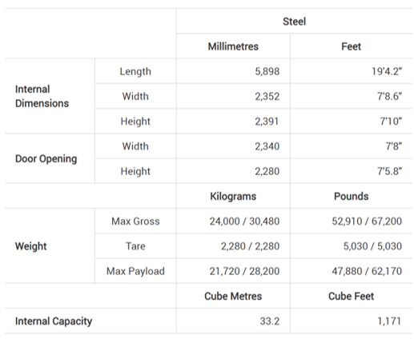
Task: Click the Max Payload pounds value
Action: (x=367, y=271)
